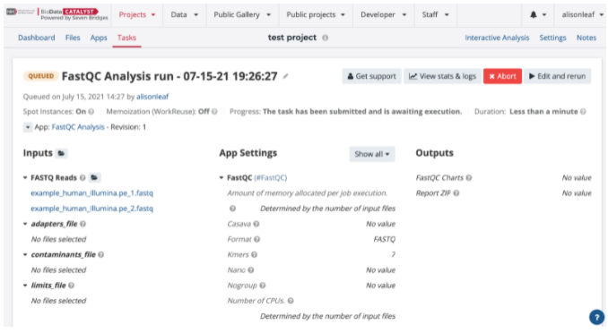
Task: Open the Projects dropdown menu
Action: 137,14
